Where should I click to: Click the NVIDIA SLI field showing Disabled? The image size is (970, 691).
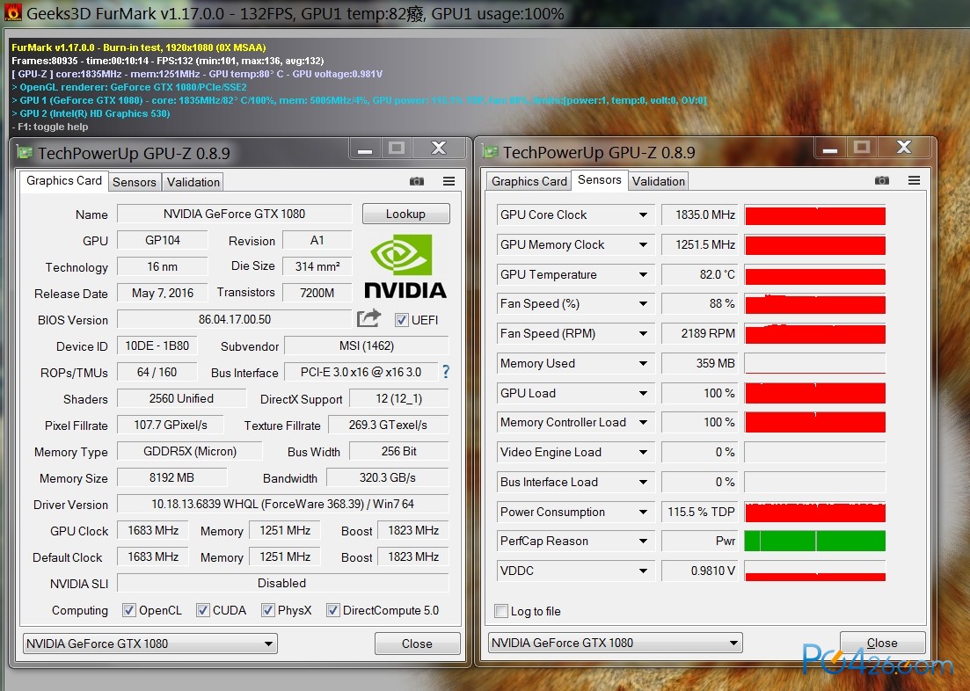pyautogui.click(x=282, y=583)
